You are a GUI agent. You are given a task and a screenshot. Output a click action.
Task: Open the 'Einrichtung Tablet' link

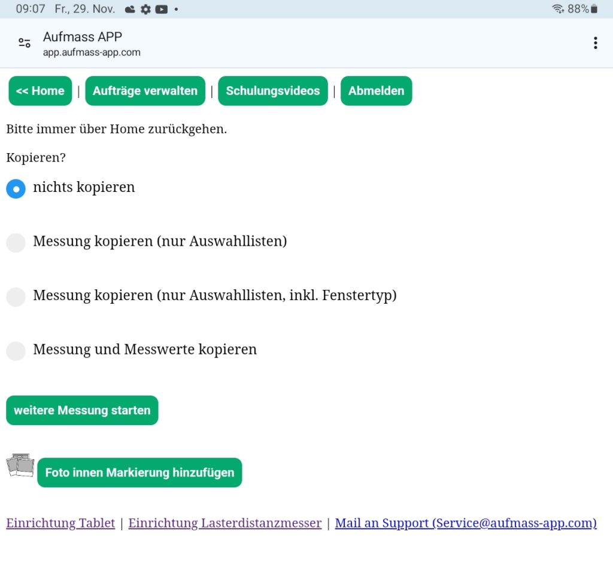pos(60,523)
